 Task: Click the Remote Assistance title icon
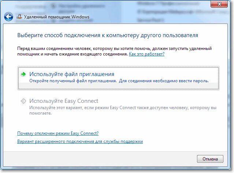click(x=19, y=17)
